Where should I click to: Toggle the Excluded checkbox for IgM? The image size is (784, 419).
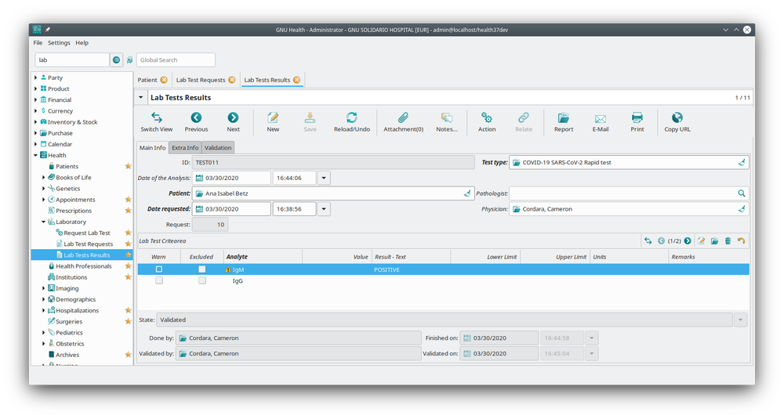pos(202,269)
